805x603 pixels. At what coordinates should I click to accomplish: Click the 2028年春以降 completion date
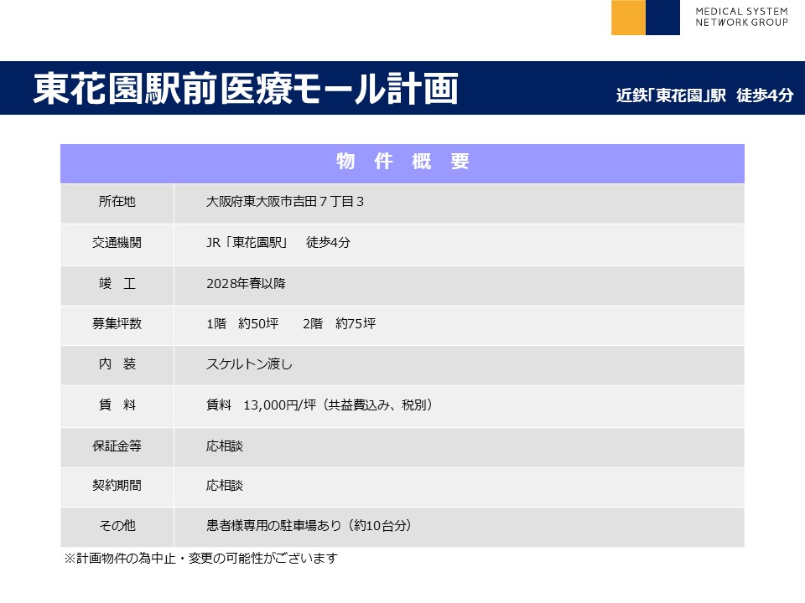[x=246, y=284]
